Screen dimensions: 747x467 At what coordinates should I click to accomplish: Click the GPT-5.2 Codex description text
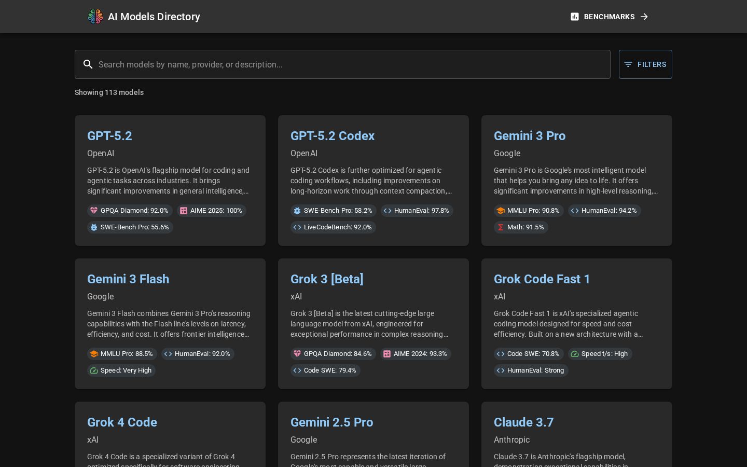[x=371, y=181]
